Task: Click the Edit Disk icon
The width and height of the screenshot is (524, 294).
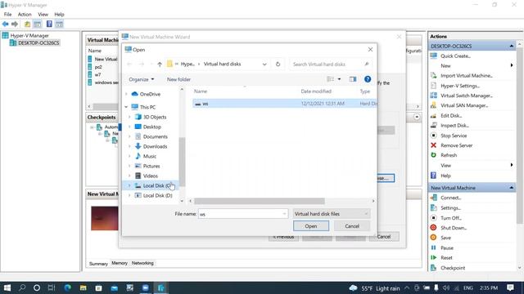Action: (433, 116)
